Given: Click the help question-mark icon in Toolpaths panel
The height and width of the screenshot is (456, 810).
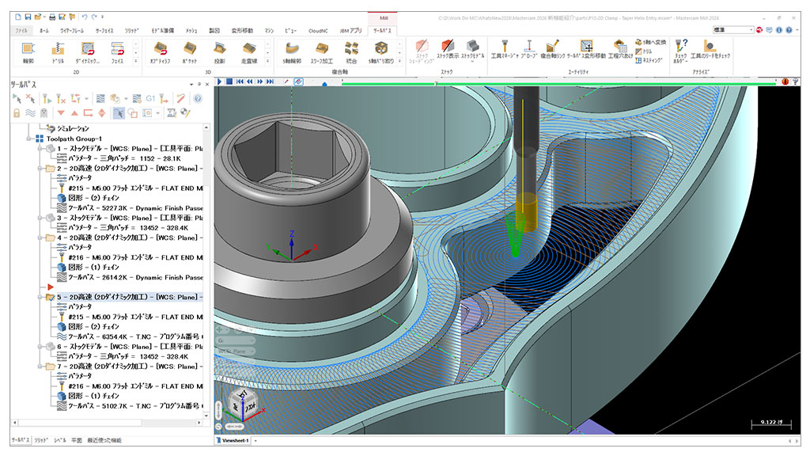Looking at the screenshot, I should pos(198,98).
